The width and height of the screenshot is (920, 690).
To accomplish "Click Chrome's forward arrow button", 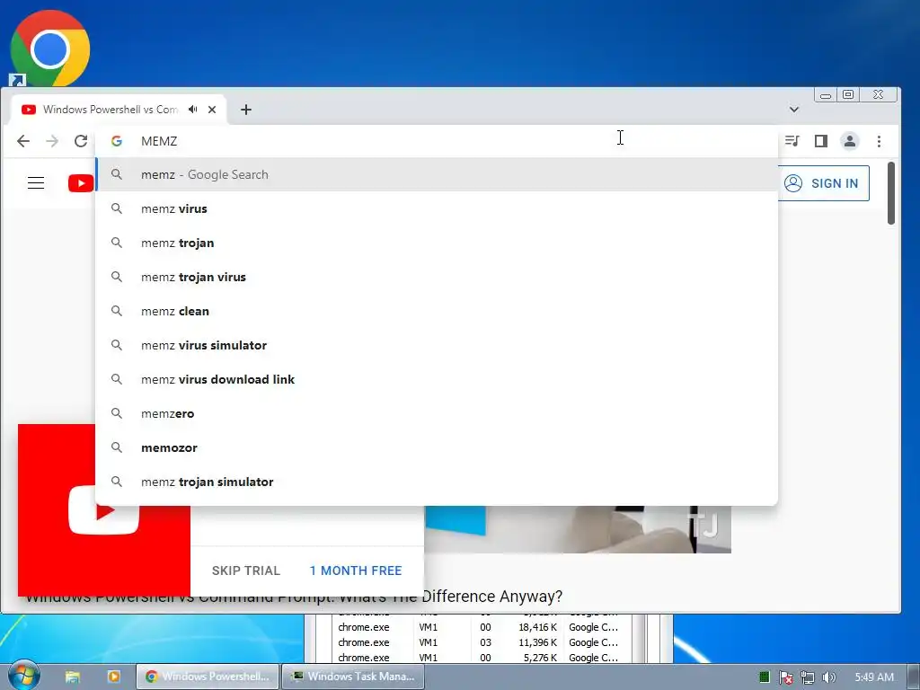I will 52,141.
